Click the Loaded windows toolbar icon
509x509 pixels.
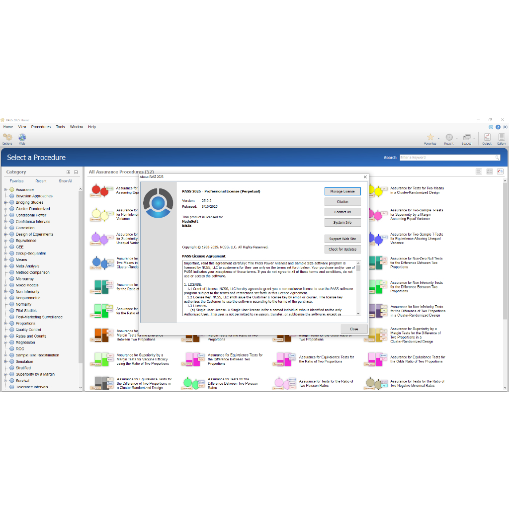[x=467, y=139]
